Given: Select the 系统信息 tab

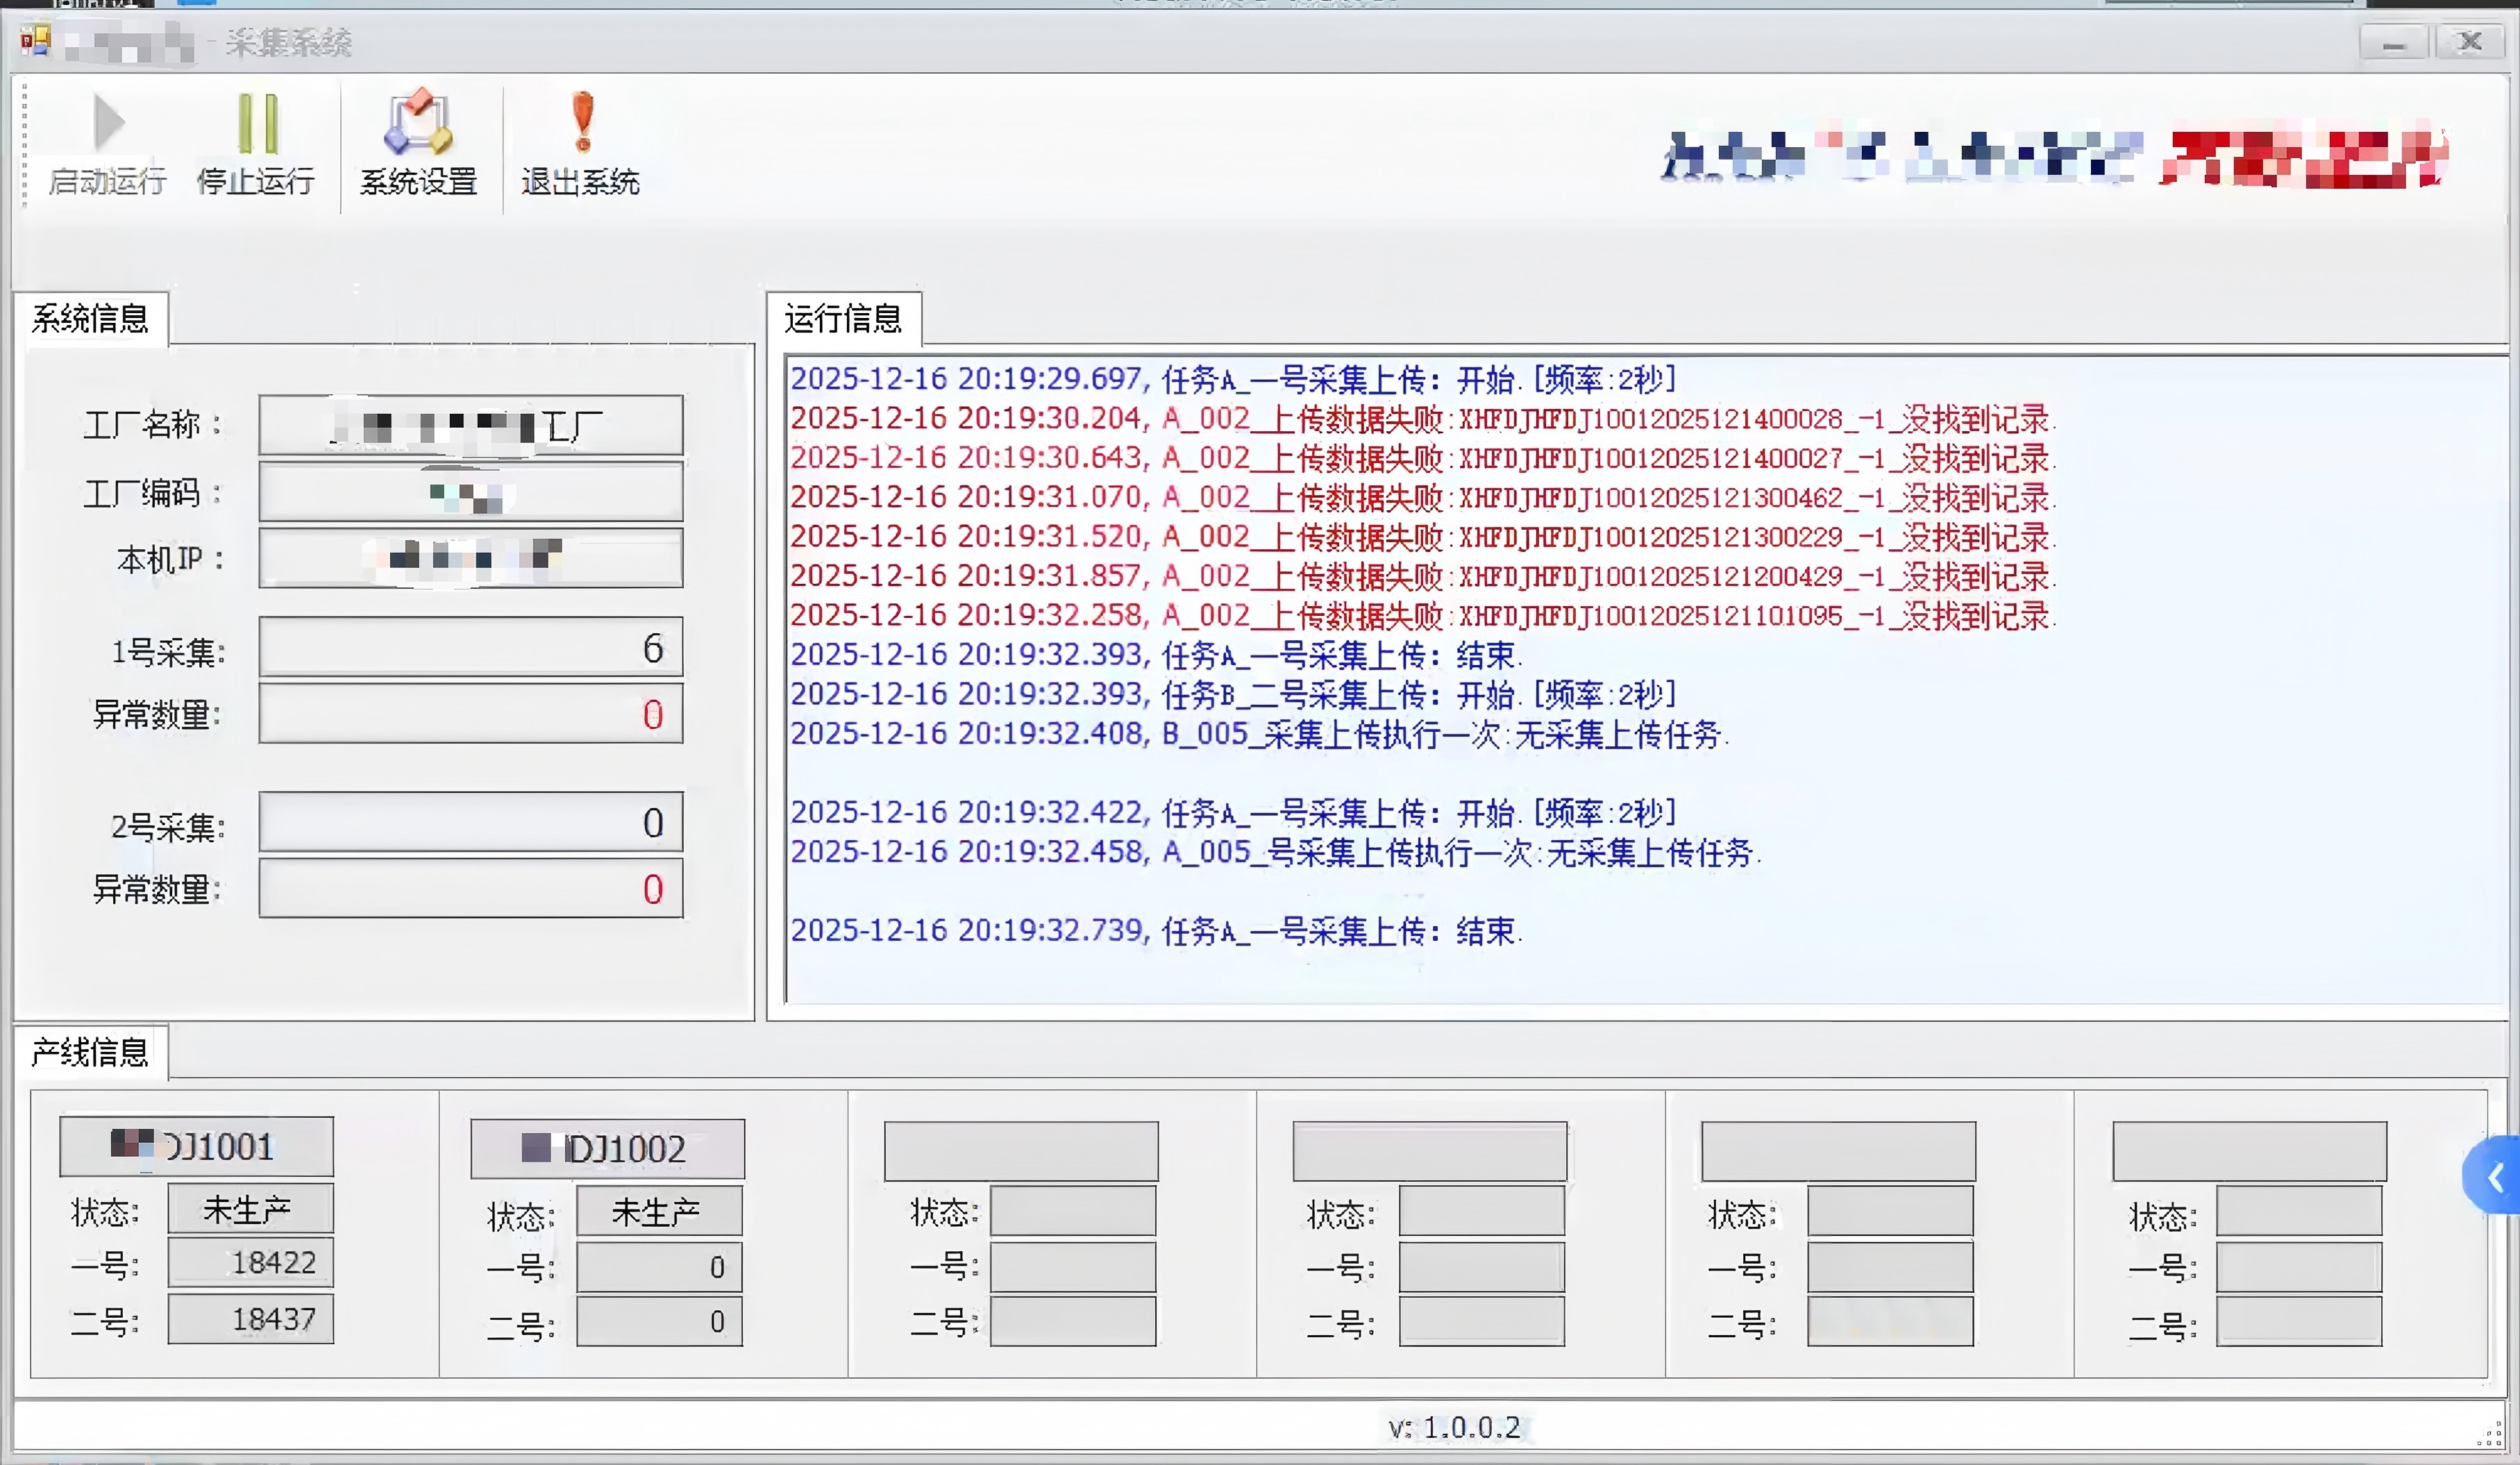Looking at the screenshot, I should tap(90, 319).
